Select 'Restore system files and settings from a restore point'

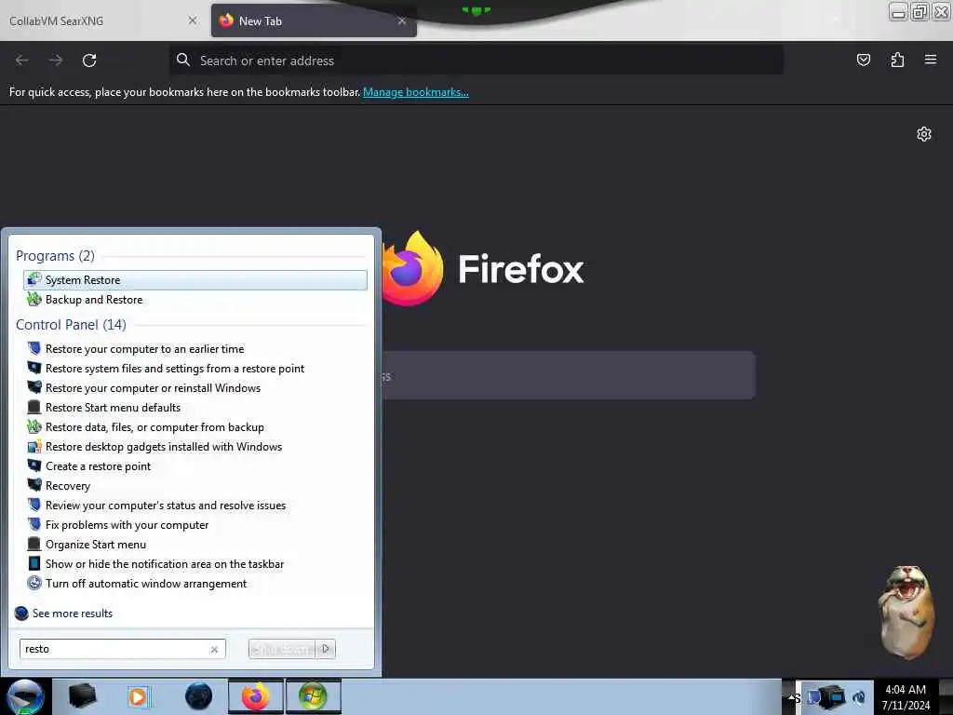tap(195, 369)
